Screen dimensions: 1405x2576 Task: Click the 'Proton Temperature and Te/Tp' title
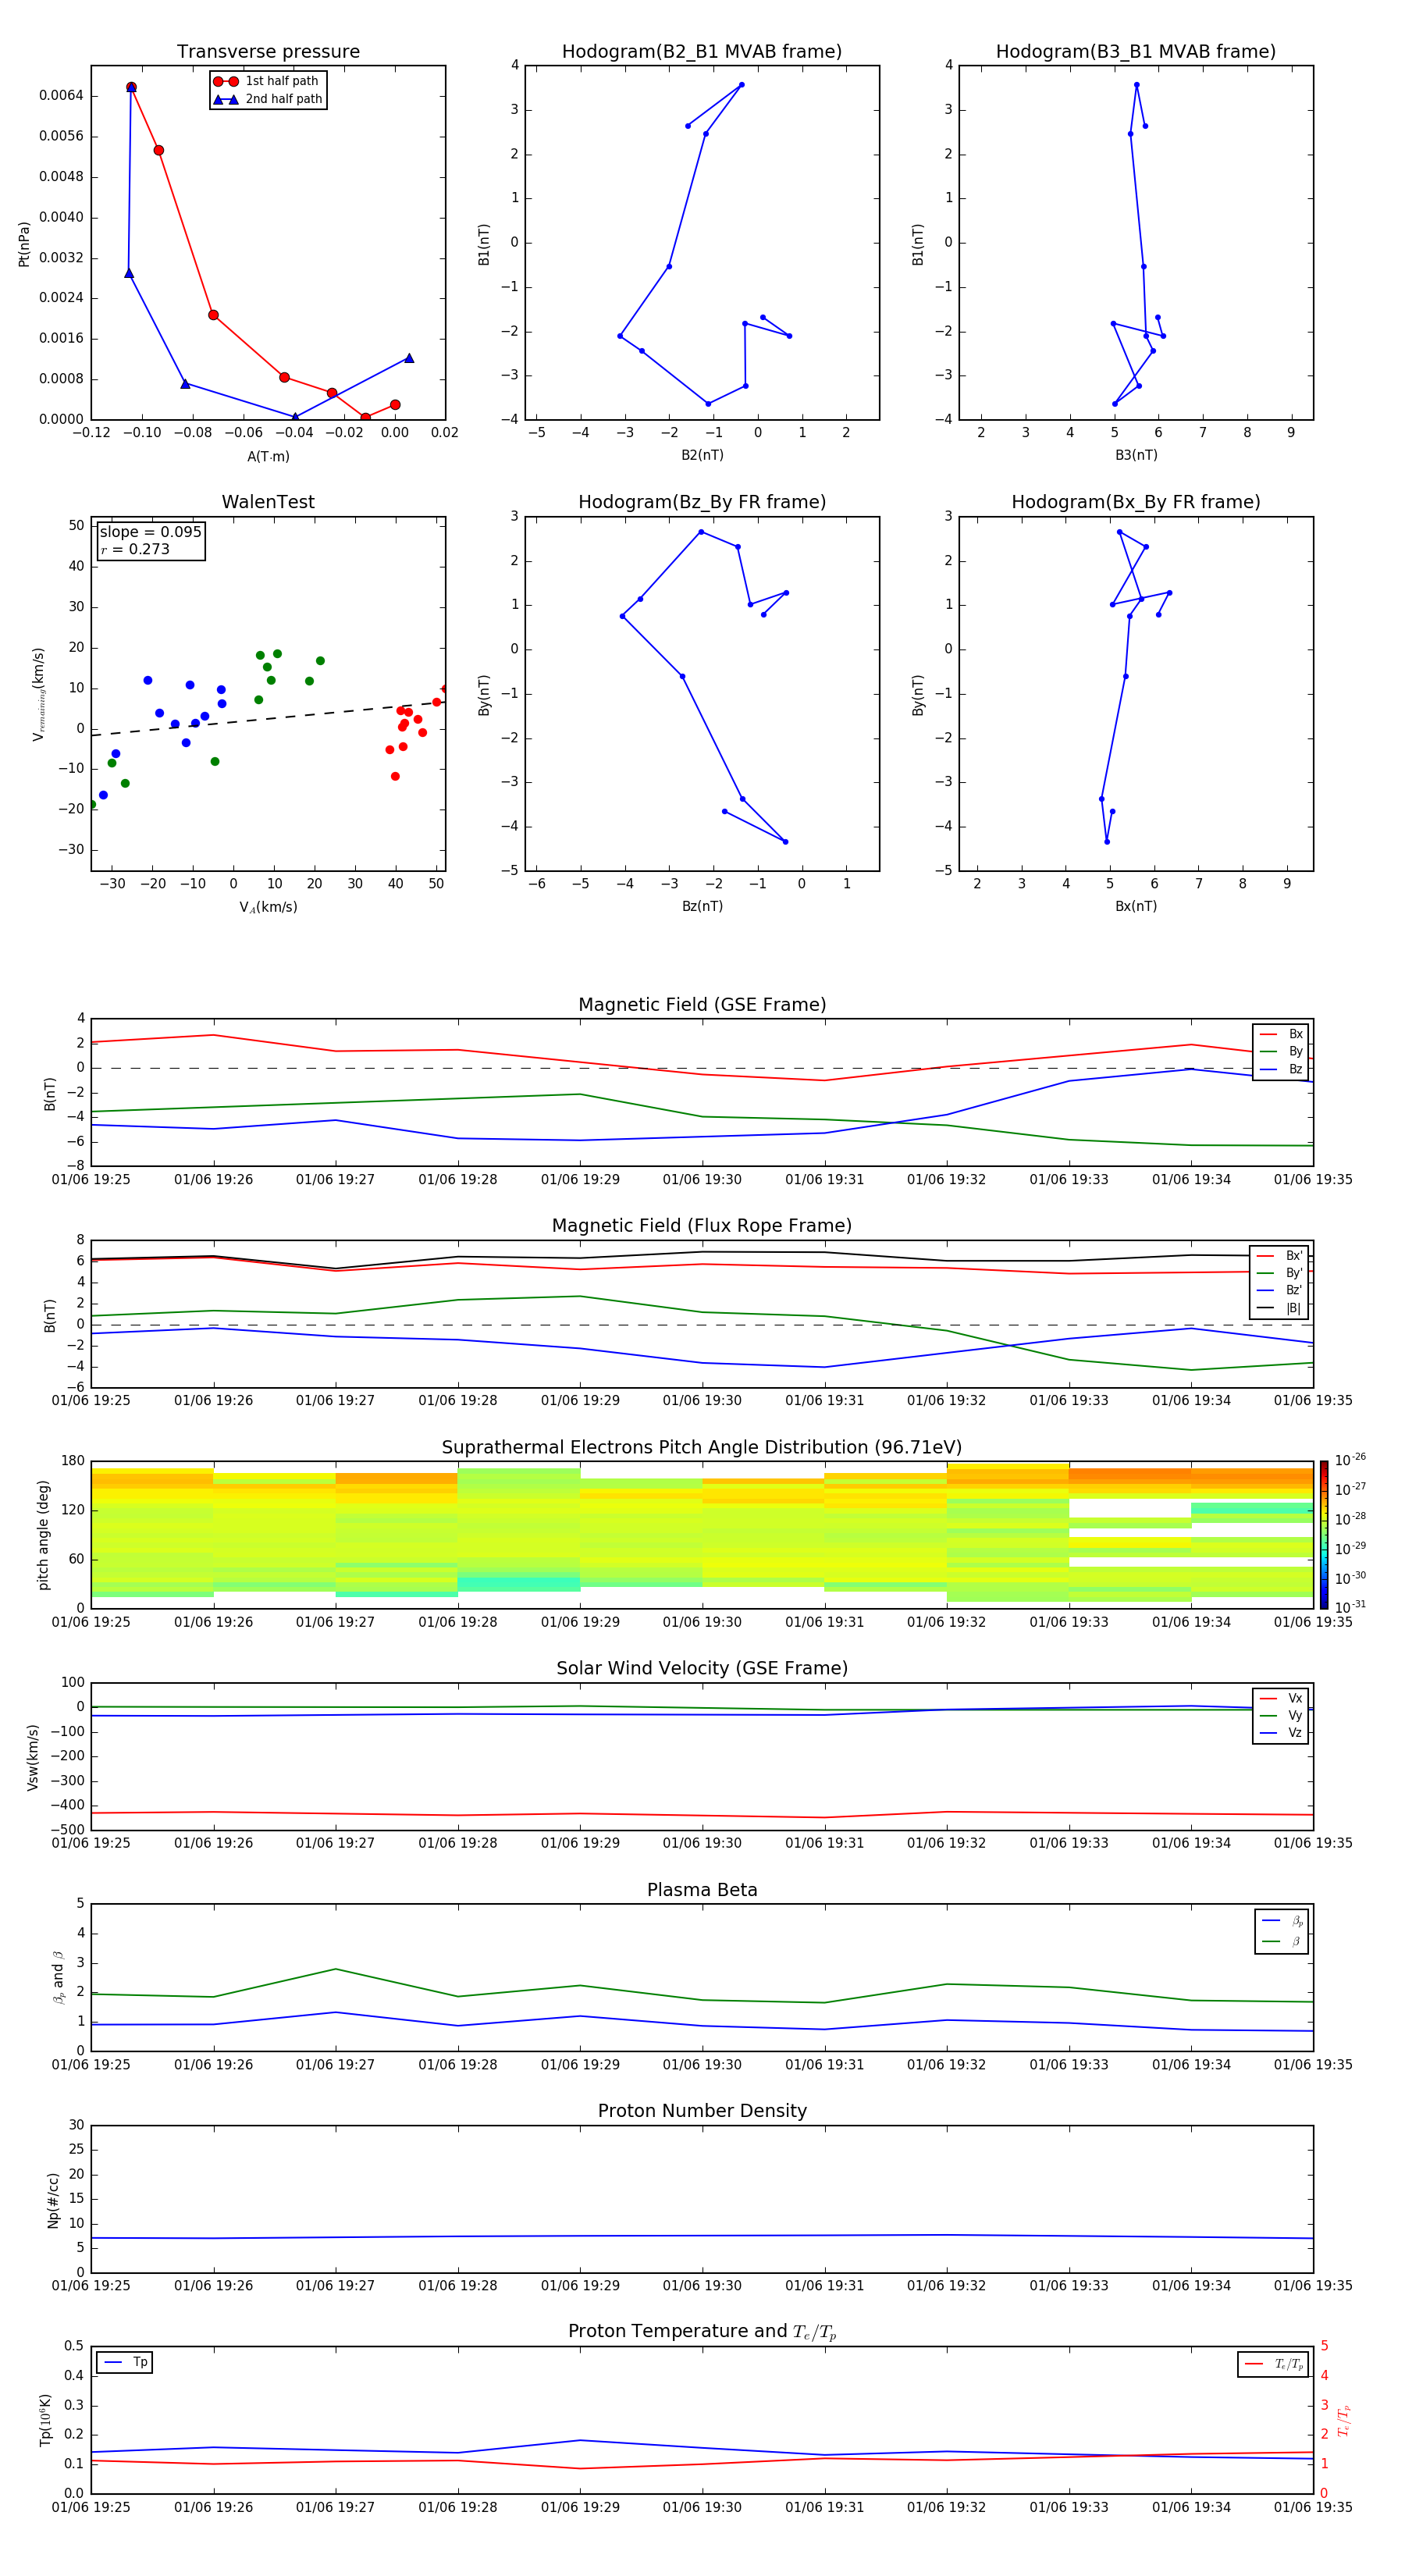tap(702, 2332)
